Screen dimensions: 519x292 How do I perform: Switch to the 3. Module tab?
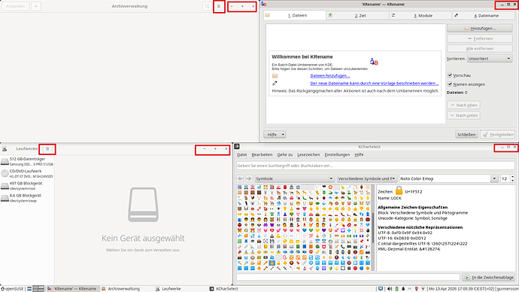pyautogui.click(x=420, y=15)
